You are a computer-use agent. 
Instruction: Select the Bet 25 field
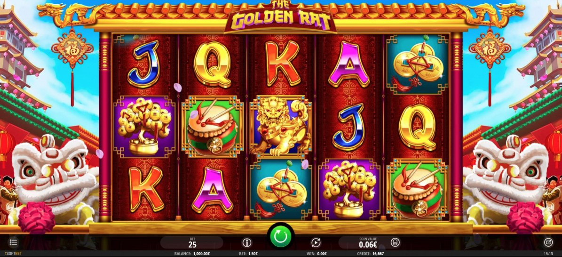192,242
